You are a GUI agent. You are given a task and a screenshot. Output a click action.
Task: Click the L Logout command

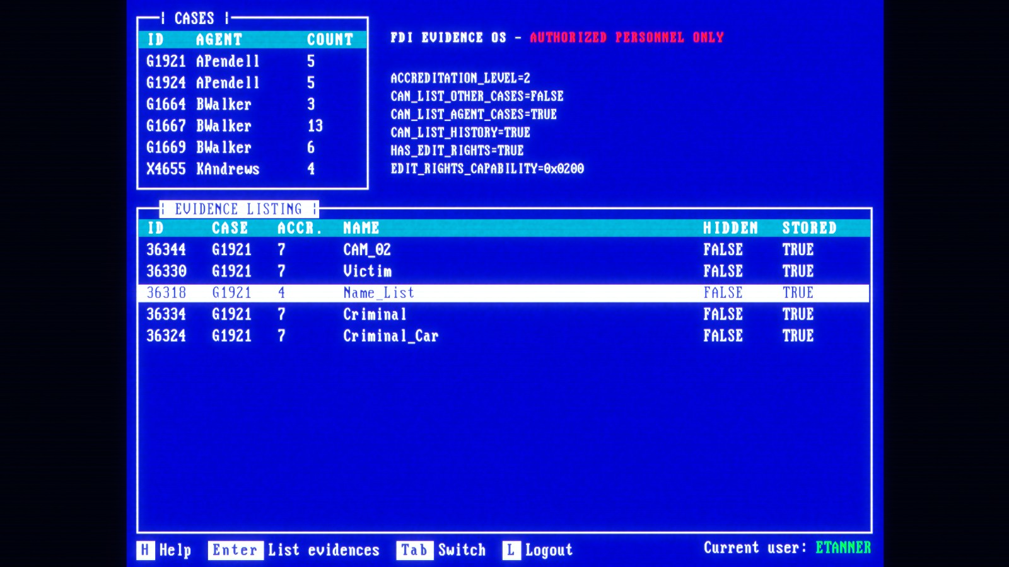[538, 549]
